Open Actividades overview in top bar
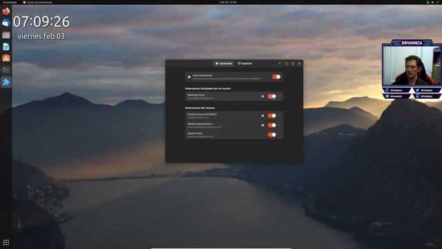Image resolution: width=442 pixels, height=249 pixels. click(10, 2)
